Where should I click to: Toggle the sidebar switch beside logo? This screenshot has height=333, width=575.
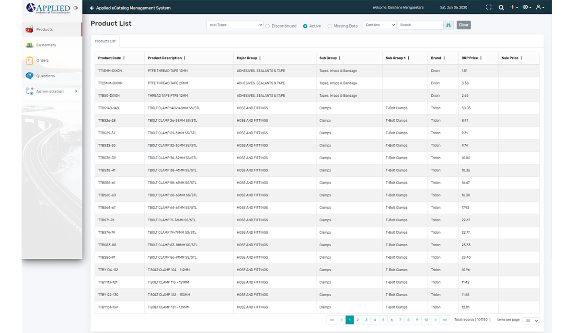point(76,8)
